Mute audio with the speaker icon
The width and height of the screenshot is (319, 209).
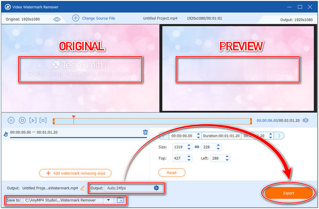pyautogui.click(x=305, y=120)
